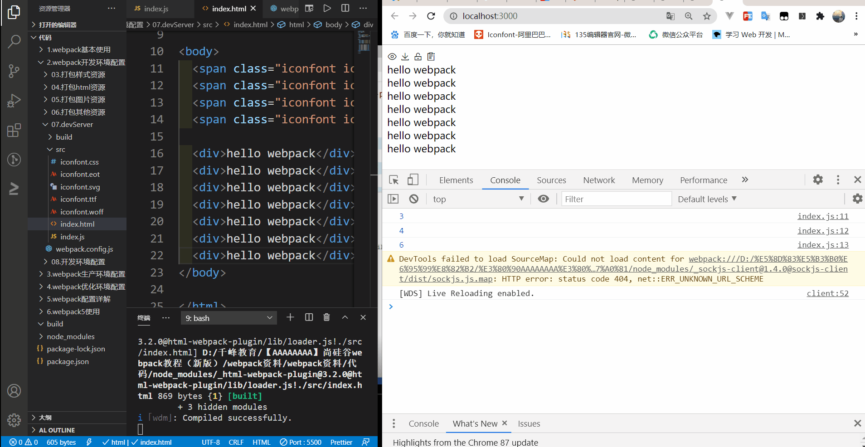Open the Elements tab in DevTools

456,180
